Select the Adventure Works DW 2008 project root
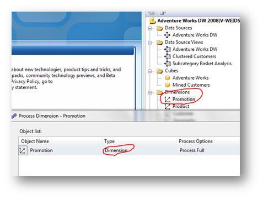Image resolution: width=263 pixels, height=199 pixels. 198,20
